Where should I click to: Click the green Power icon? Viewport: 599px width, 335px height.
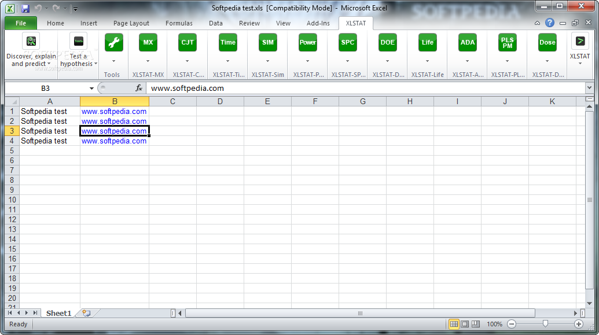(307, 42)
